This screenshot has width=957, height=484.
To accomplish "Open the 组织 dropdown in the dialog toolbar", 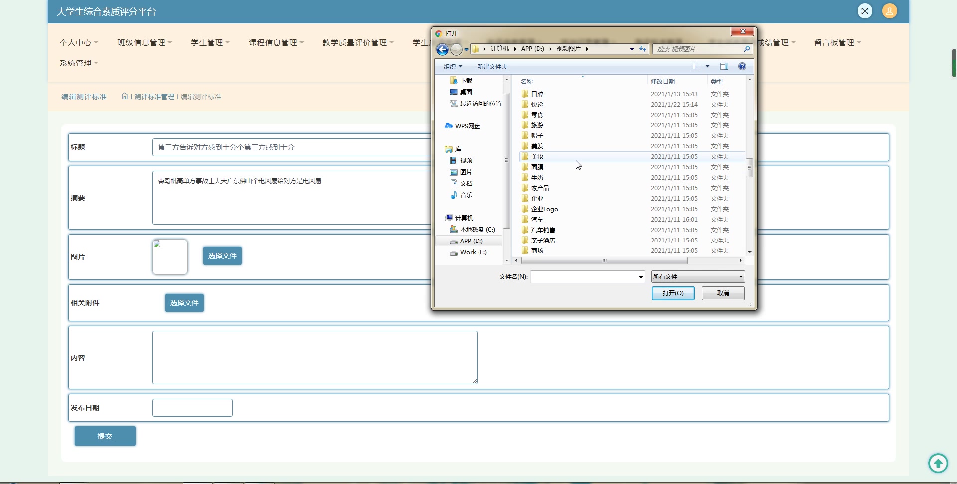I will click(x=453, y=66).
